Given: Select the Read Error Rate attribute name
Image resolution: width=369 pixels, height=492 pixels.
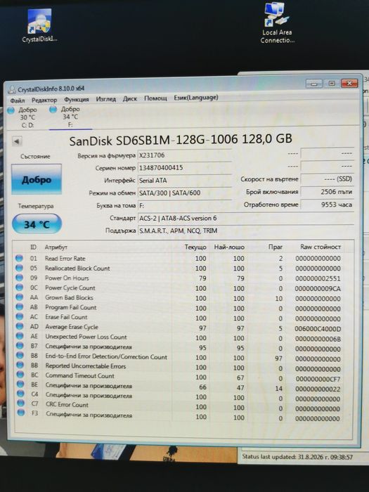Looking at the screenshot, I should point(65,258).
